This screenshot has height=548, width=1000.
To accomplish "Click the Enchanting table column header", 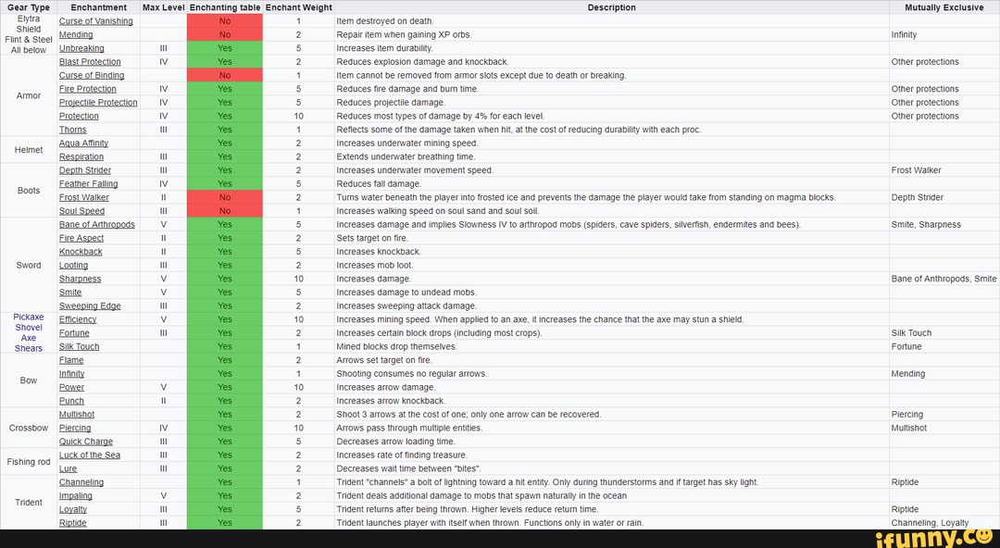I will click(x=224, y=7).
